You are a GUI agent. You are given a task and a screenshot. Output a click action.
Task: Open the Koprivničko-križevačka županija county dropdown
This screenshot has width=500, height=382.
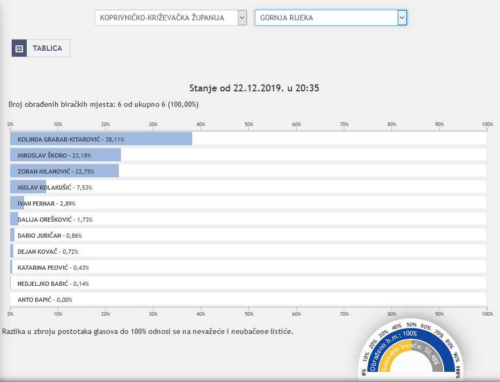(166, 18)
